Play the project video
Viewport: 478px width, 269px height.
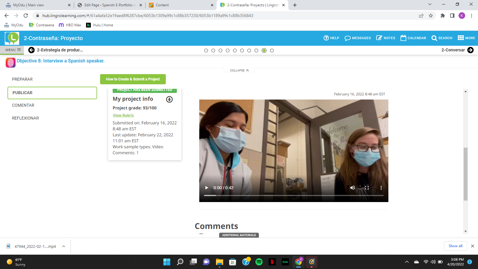[x=206, y=188]
